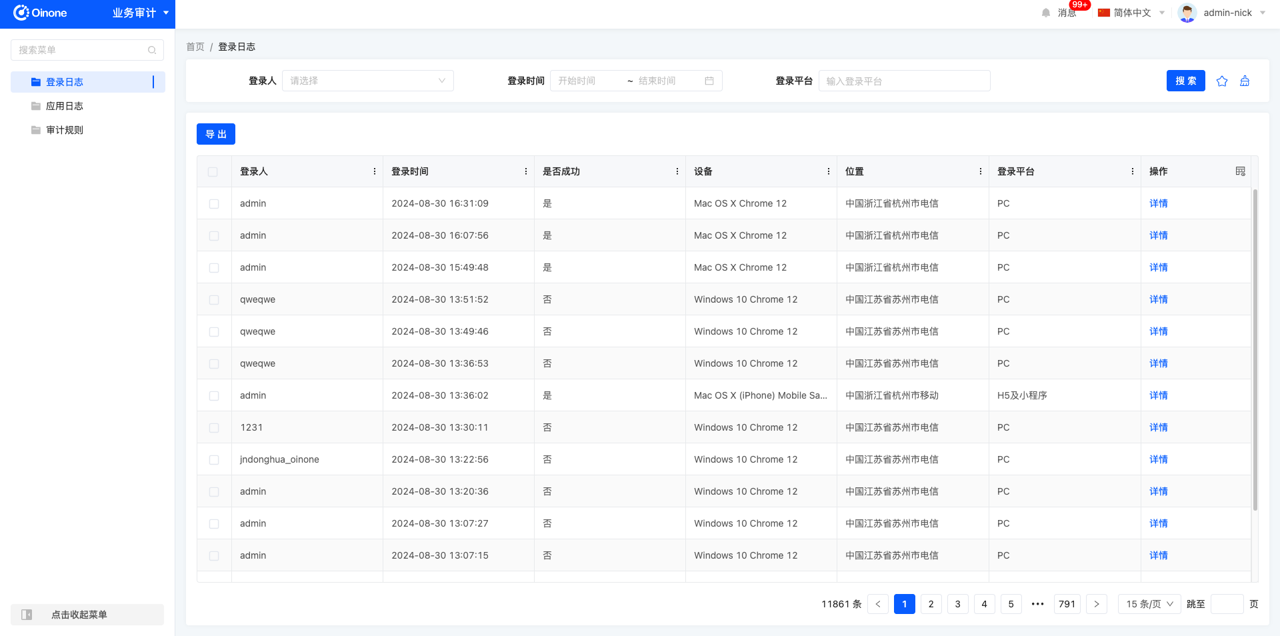Click the 搜索 search button
The image size is (1280, 636).
point(1186,81)
